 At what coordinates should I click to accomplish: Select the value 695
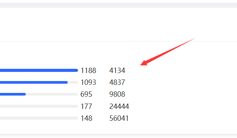coord(86,94)
